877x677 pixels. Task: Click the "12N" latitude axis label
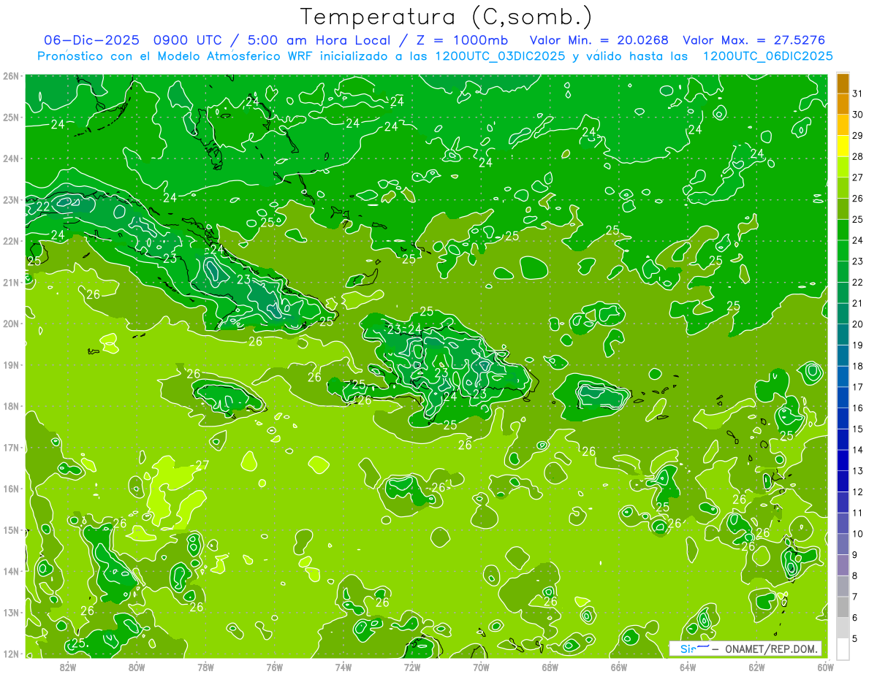tap(10, 654)
